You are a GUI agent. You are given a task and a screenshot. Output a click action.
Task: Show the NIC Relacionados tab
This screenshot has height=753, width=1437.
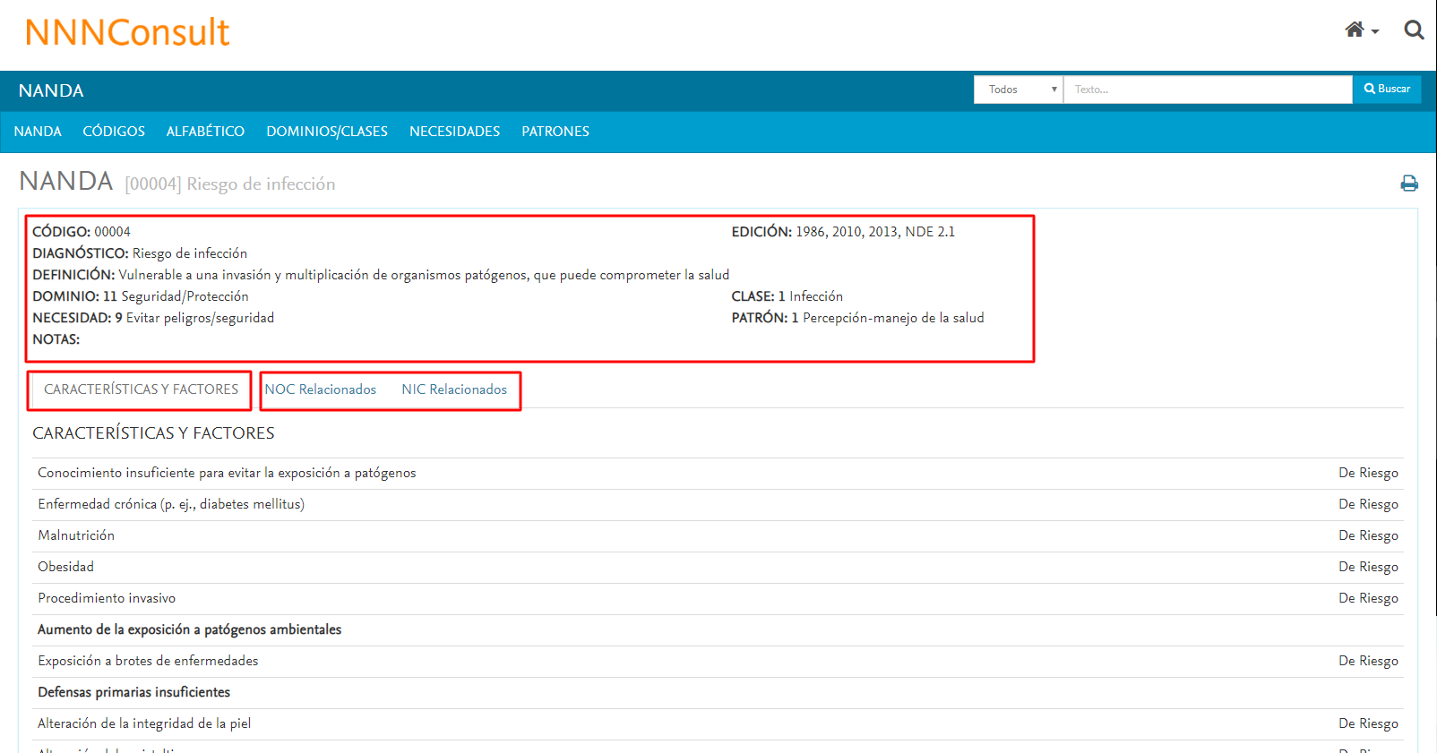pyautogui.click(x=454, y=389)
